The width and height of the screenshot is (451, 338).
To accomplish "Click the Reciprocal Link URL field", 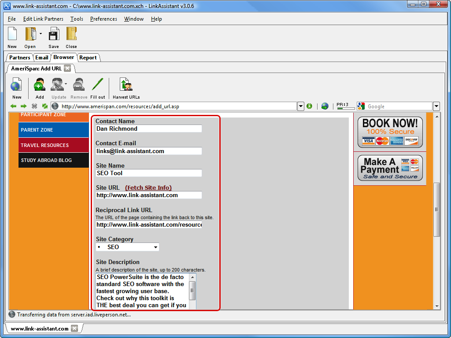I will click(x=149, y=224).
